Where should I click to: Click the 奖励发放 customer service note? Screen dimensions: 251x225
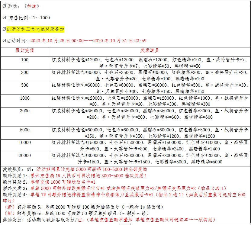(x=109, y=220)
